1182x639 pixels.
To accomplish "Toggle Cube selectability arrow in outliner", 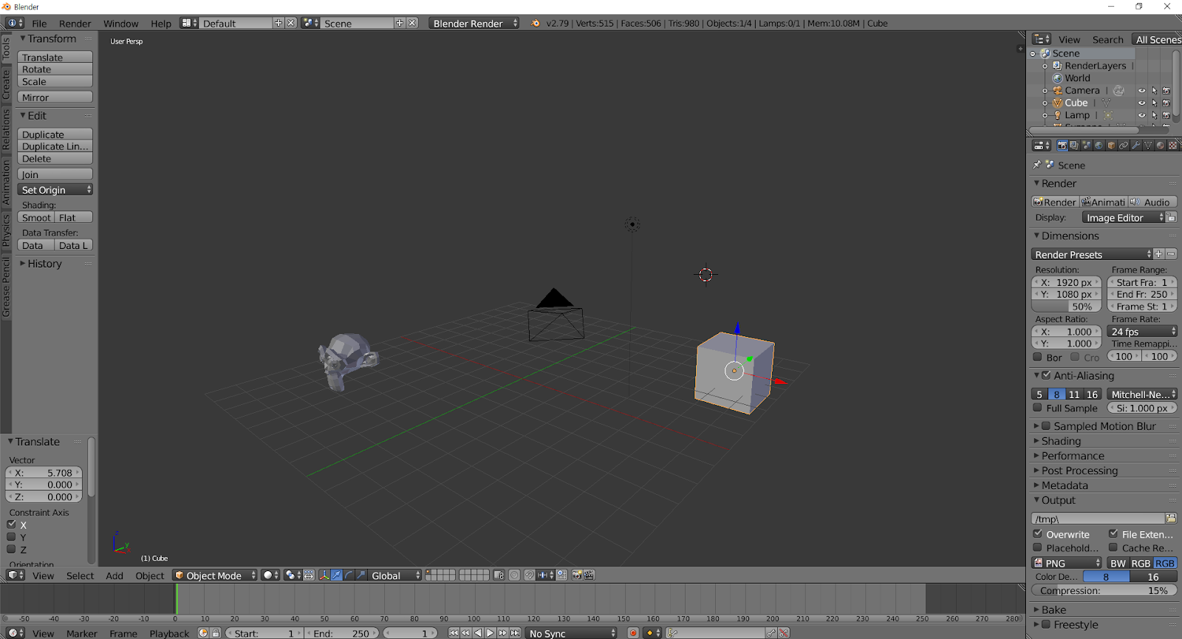I will click(1154, 103).
